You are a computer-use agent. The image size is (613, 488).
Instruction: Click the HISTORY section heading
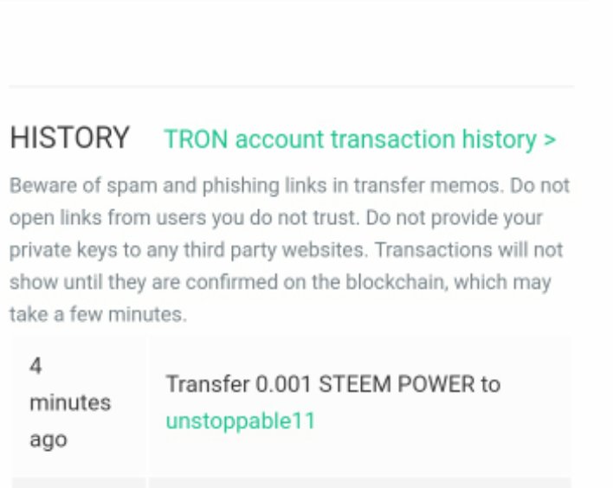pyautogui.click(x=69, y=138)
